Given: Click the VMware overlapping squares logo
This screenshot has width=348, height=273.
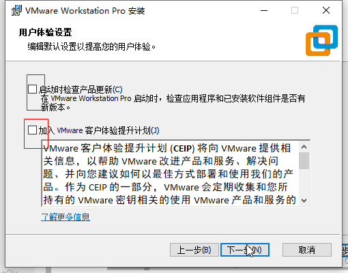Looking at the screenshot, I should click(x=321, y=40).
